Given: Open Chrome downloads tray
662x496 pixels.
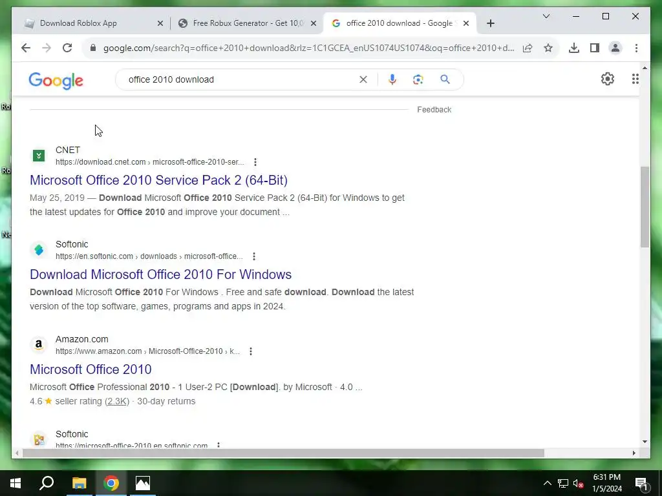Looking at the screenshot, I should (574, 48).
